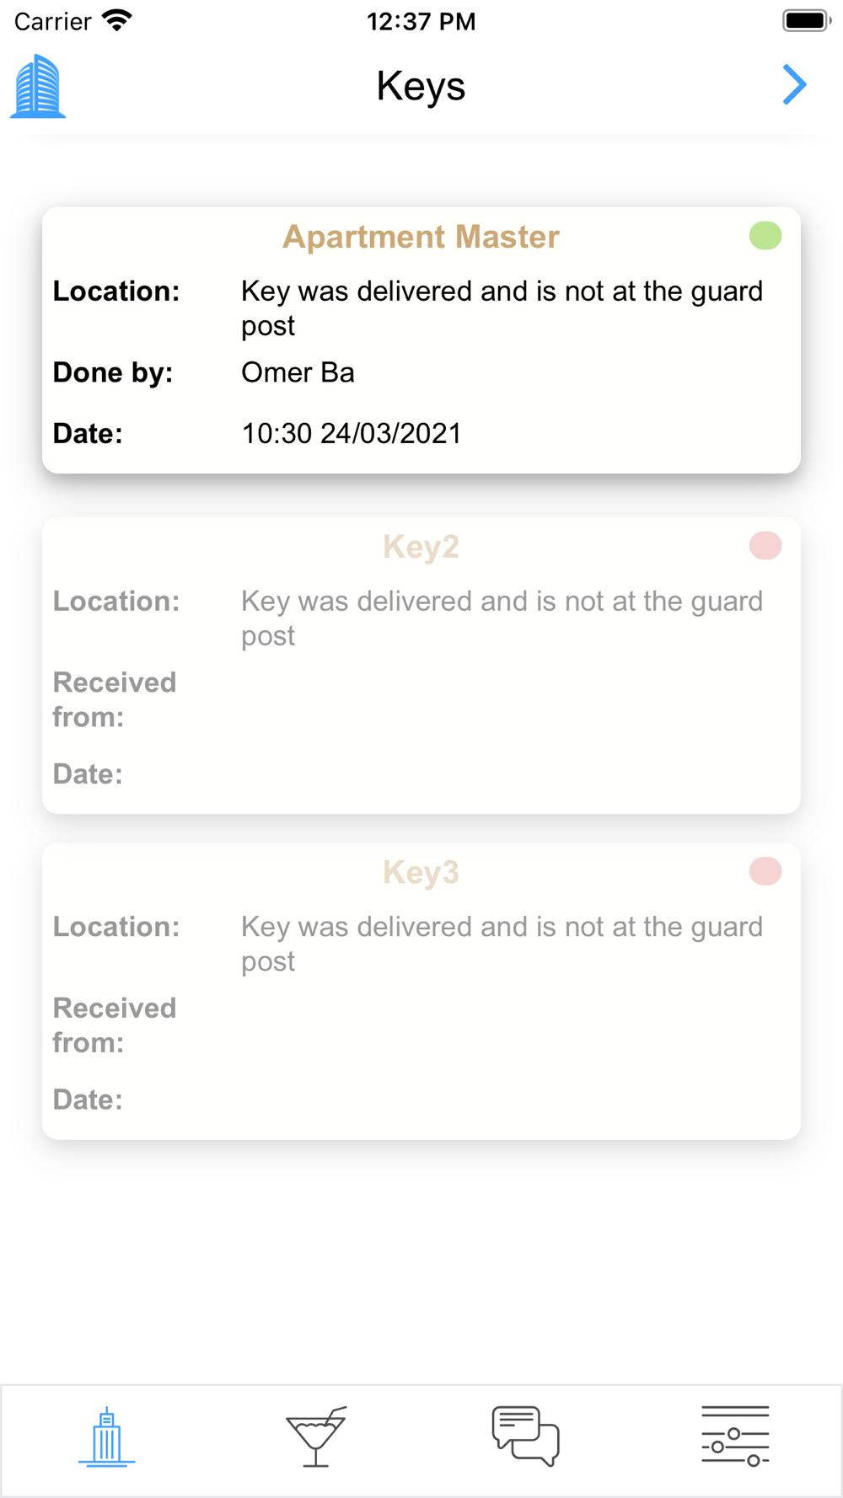Open the building tab in bottom bar
Screen dimensions: 843x1498
click(106, 1436)
